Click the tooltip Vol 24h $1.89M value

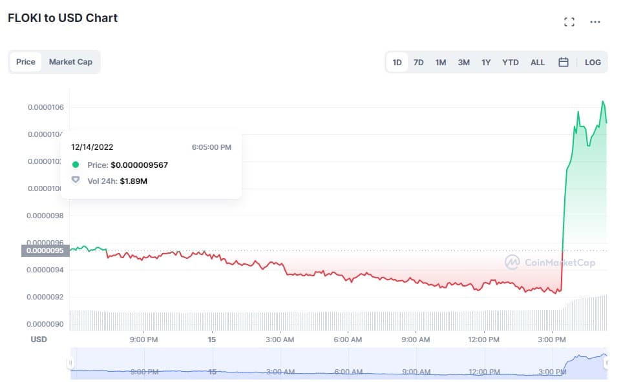click(x=134, y=181)
